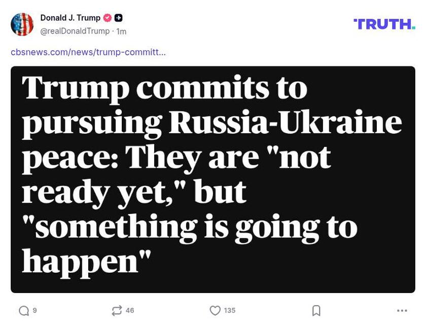Open the black headline preview image
Screen dimensions: 426x329
pyautogui.click(x=213, y=177)
